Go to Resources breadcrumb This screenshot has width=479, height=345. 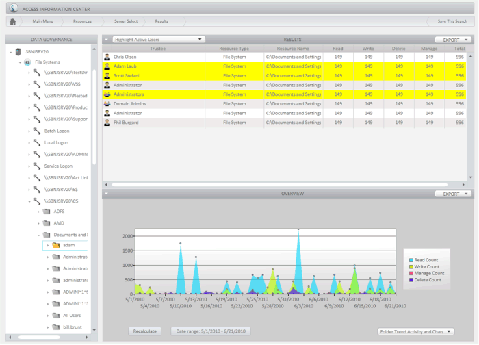82,21
